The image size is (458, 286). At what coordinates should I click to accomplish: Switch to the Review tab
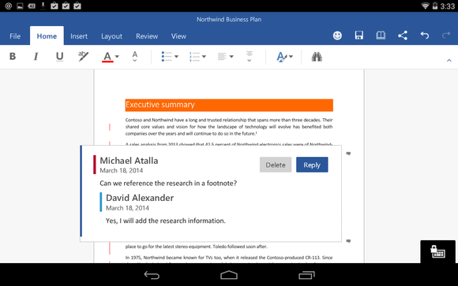(147, 36)
